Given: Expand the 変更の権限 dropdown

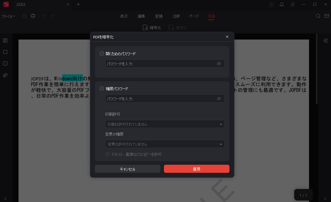Looking at the screenshot, I should click(x=165, y=144).
